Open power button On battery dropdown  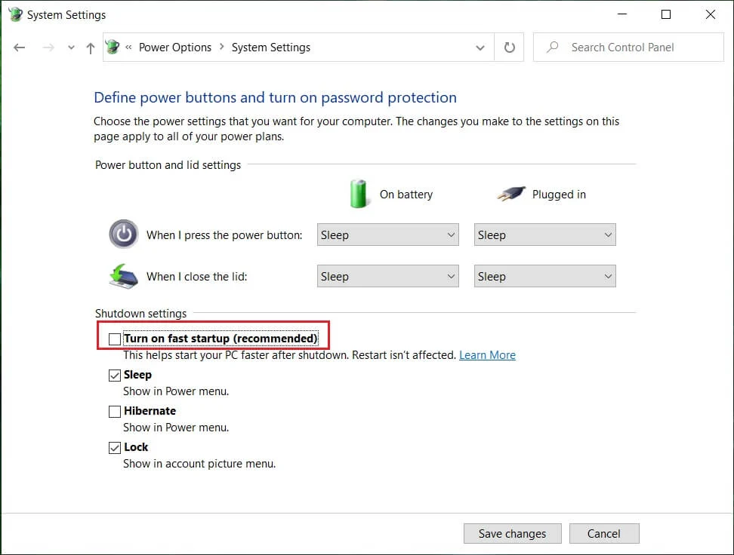(x=388, y=235)
